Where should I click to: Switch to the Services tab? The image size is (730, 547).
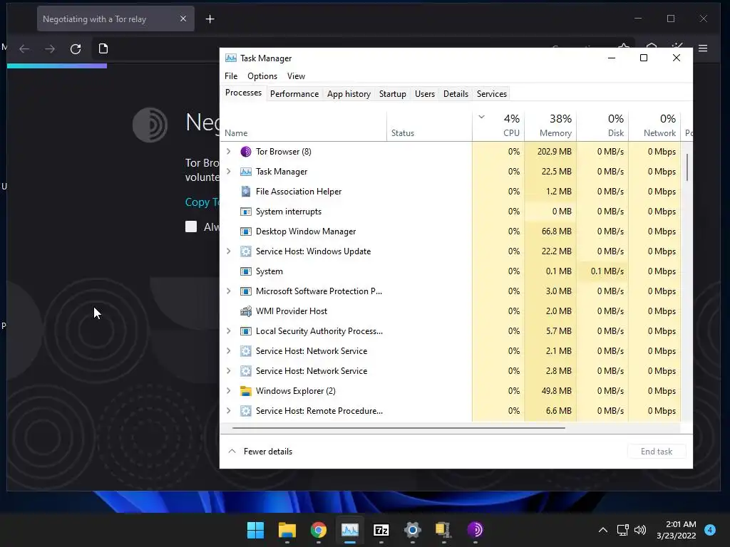(x=492, y=94)
